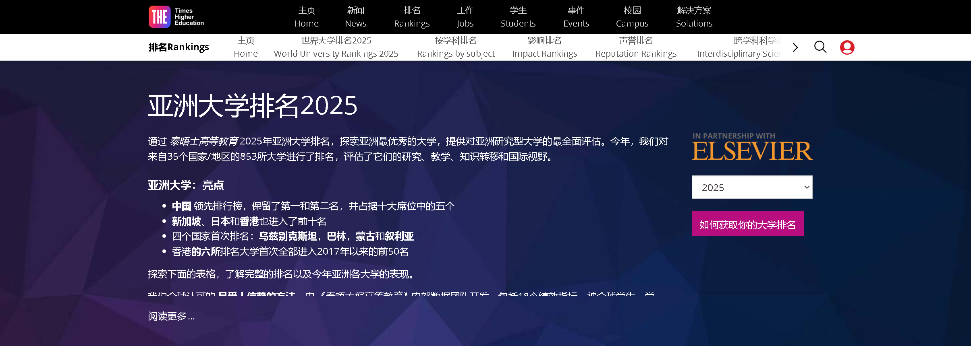Click the Times Higher Education logo
Image resolution: width=971 pixels, height=346 pixels.
[x=176, y=17]
